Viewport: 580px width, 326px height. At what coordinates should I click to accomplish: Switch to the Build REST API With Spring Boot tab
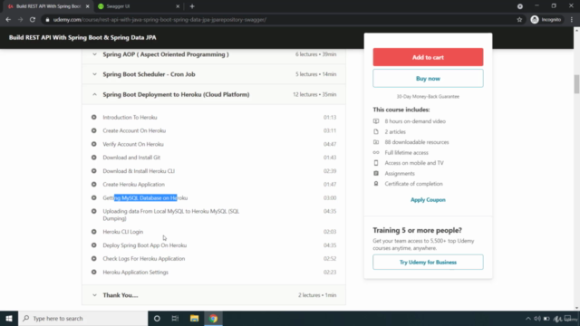click(x=48, y=6)
